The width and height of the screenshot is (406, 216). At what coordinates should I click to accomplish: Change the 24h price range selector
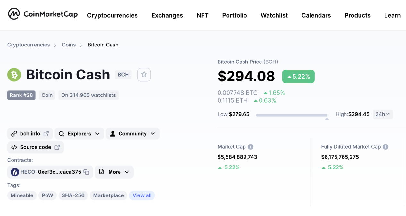pyautogui.click(x=383, y=114)
